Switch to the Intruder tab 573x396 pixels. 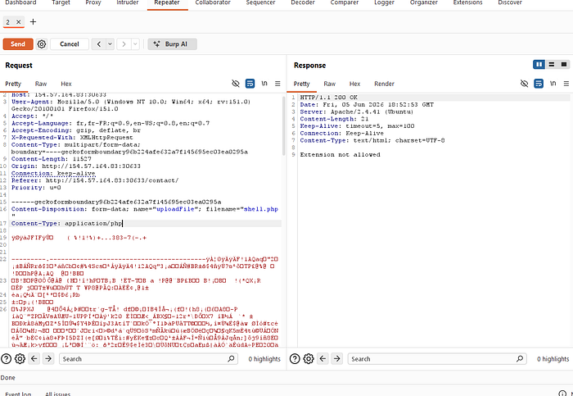pyautogui.click(x=127, y=3)
